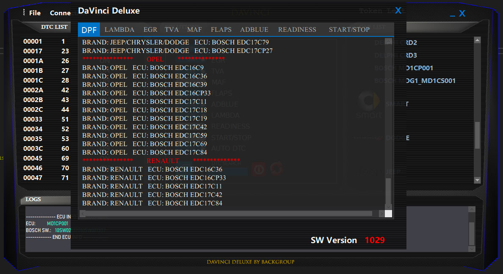Open the ADBLUE tab

254,30
